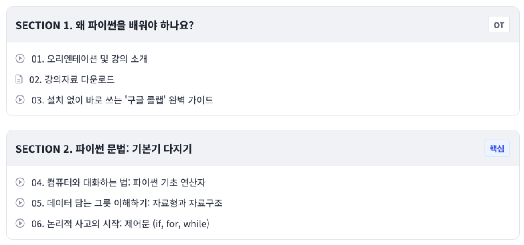Click play icon beside lecture 04 기초 연산자
The width and height of the screenshot is (524, 245).
(20, 182)
